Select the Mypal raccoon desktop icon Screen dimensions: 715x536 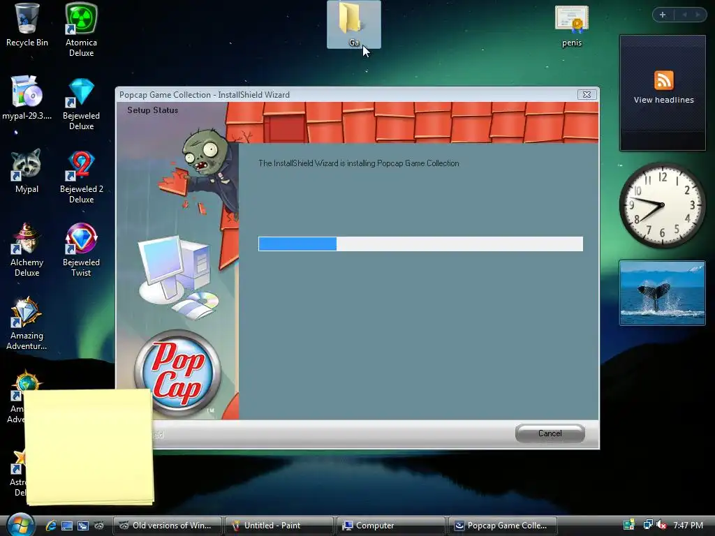pyautogui.click(x=27, y=171)
